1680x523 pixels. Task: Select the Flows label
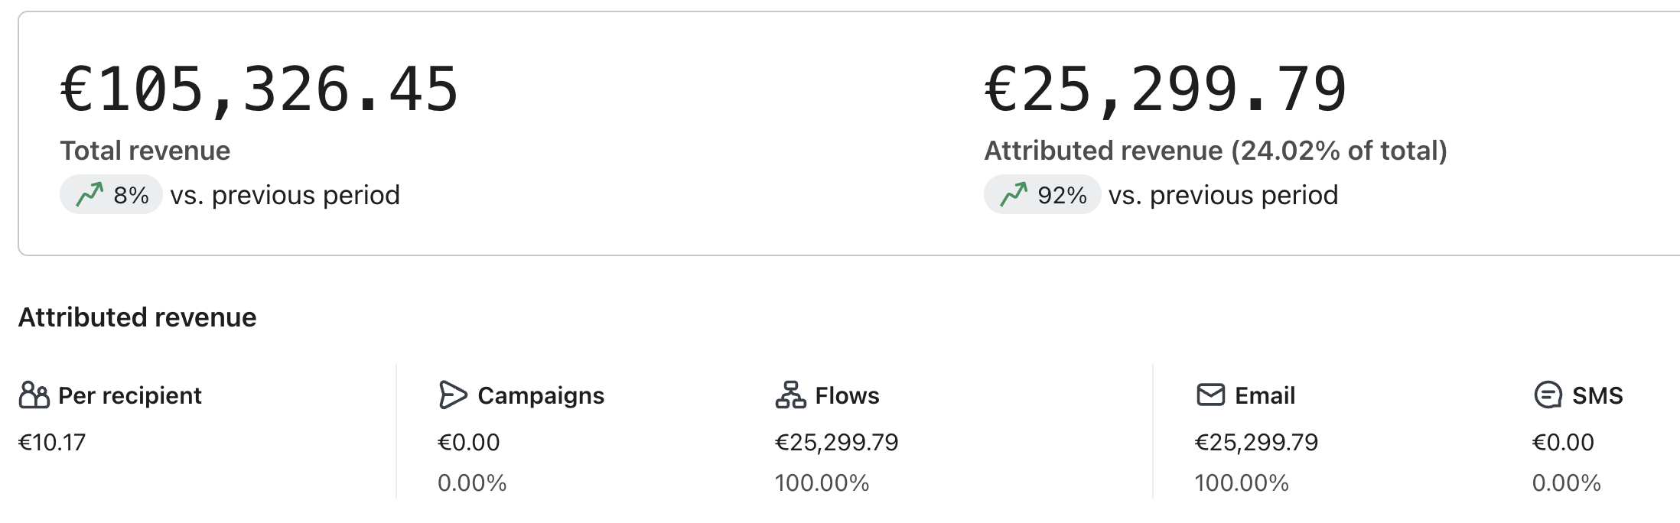[x=847, y=395]
